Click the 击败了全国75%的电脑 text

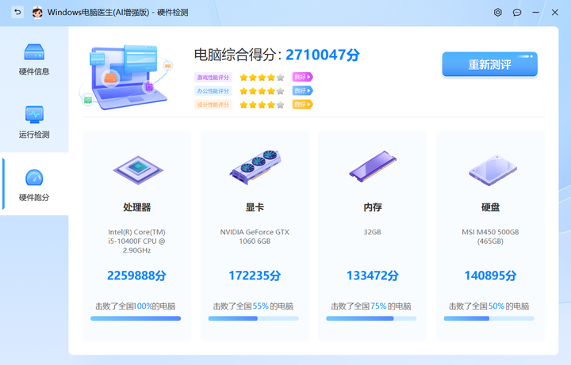pos(371,306)
